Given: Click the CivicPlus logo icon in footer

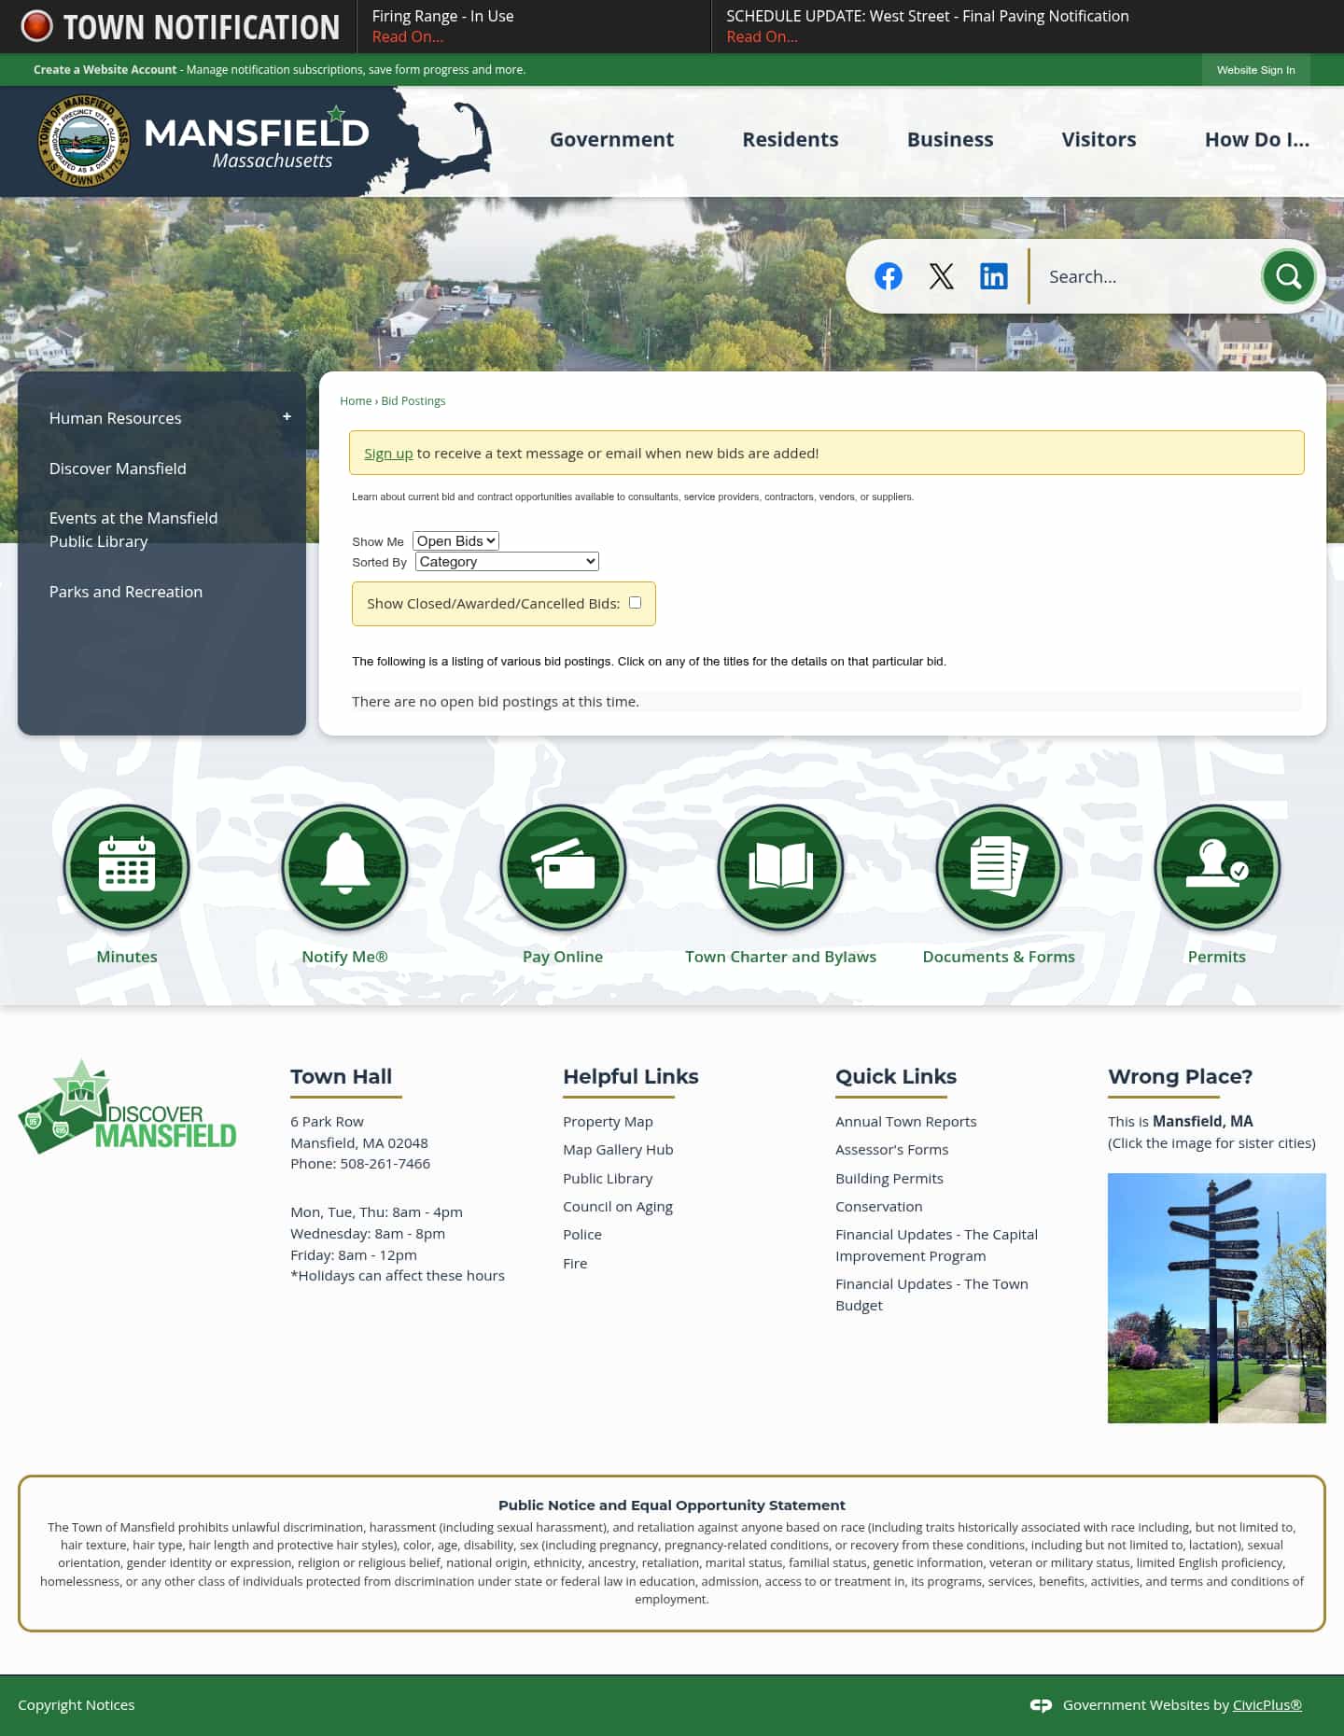Looking at the screenshot, I should point(1041,1705).
